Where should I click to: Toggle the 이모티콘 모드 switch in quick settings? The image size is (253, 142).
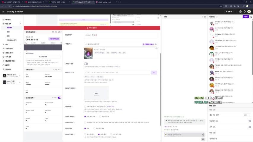[x=249, y=121]
